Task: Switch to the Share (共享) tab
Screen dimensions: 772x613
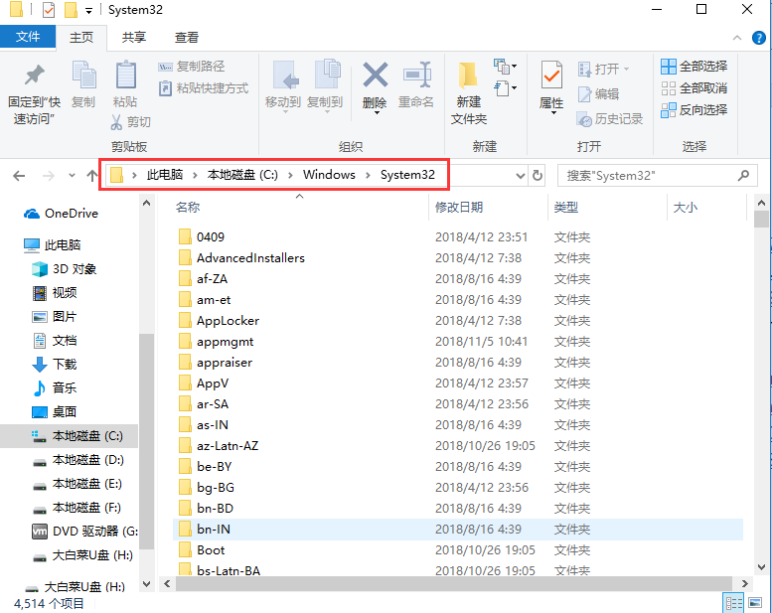Action: (x=134, y=38)
